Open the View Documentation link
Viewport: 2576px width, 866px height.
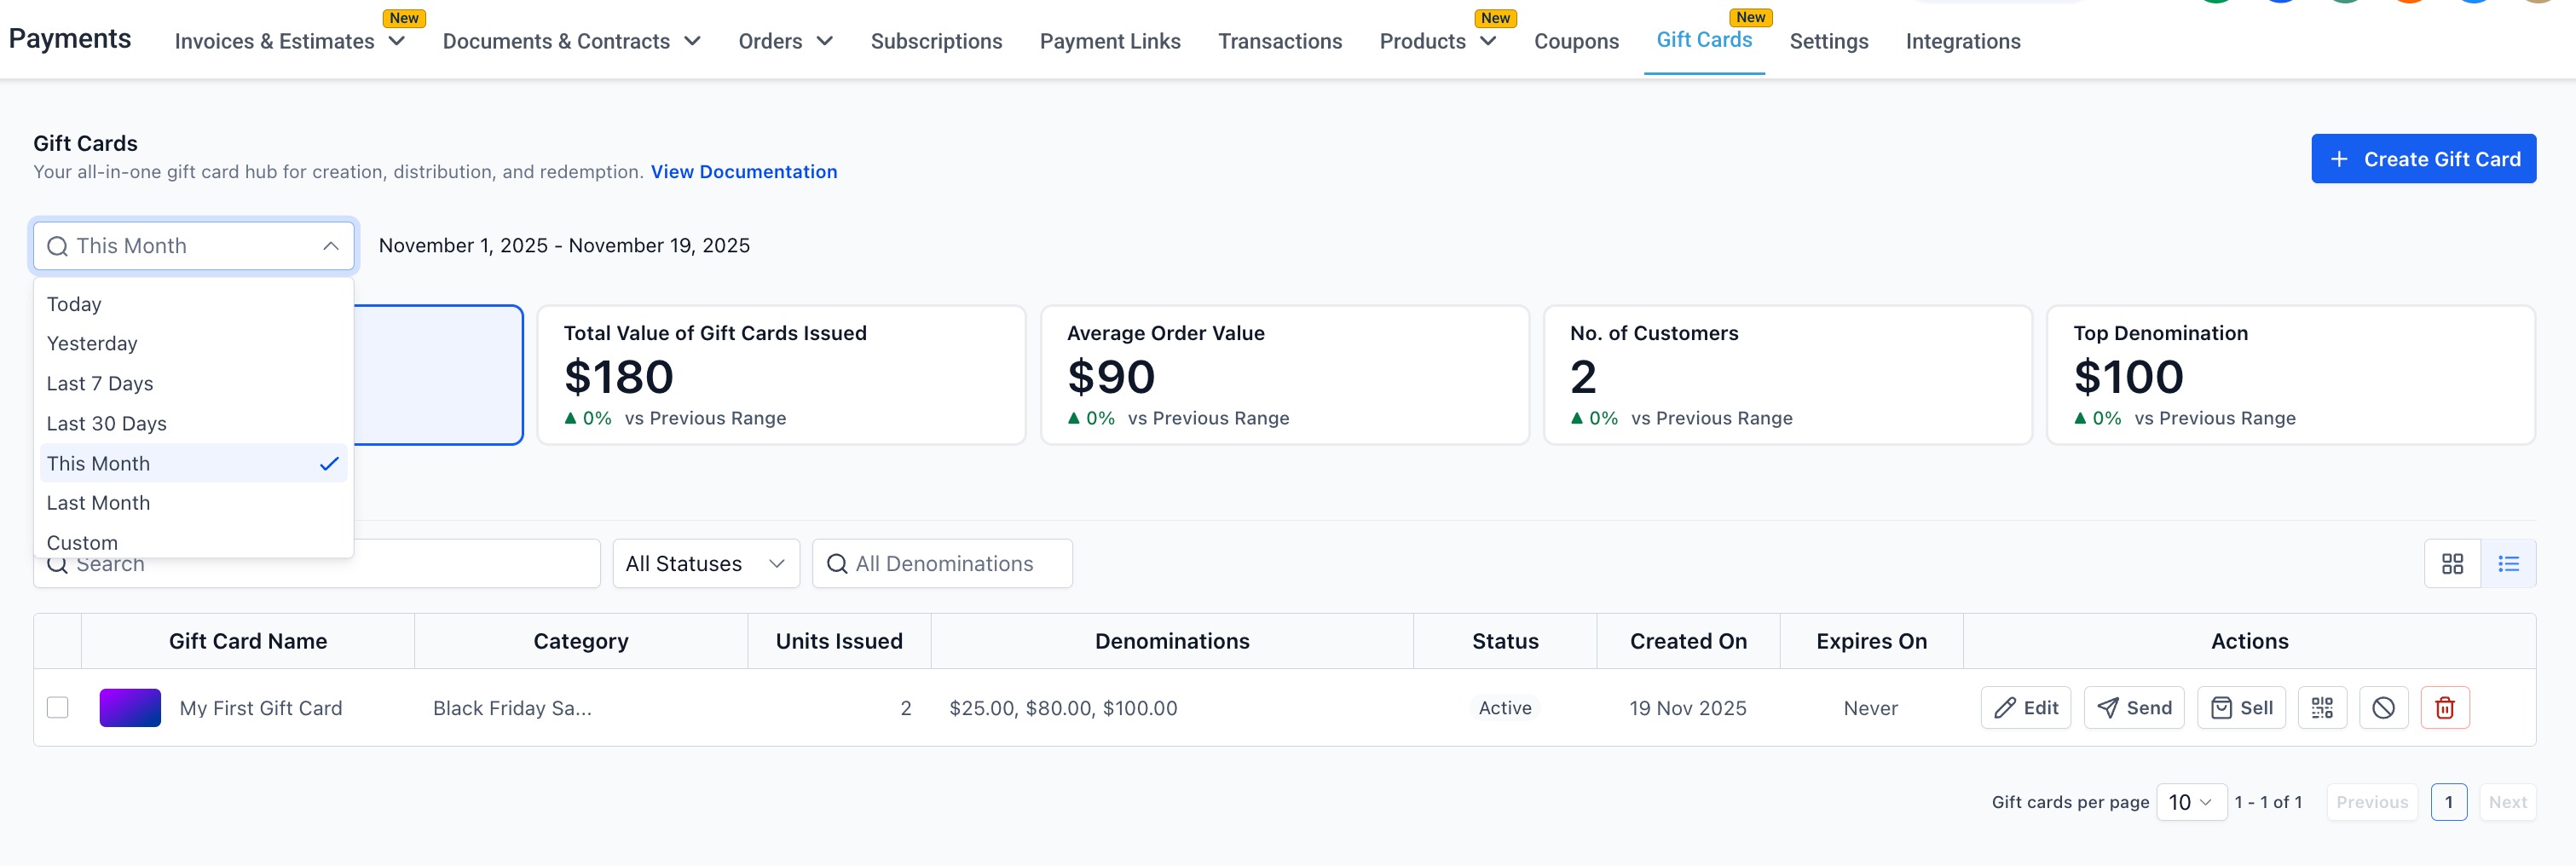(744, 172)
